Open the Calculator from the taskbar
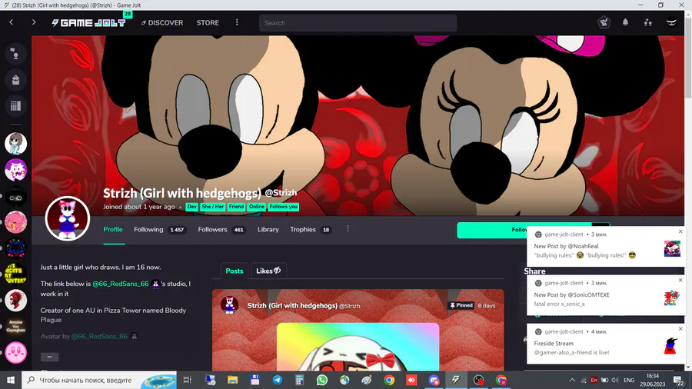Screen dimensions: 692x389 (x=300, y=380)
